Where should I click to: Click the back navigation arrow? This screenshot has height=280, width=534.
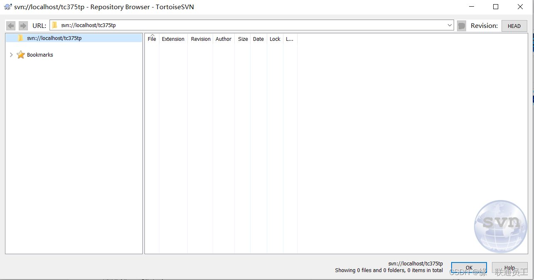pos(10,25)
